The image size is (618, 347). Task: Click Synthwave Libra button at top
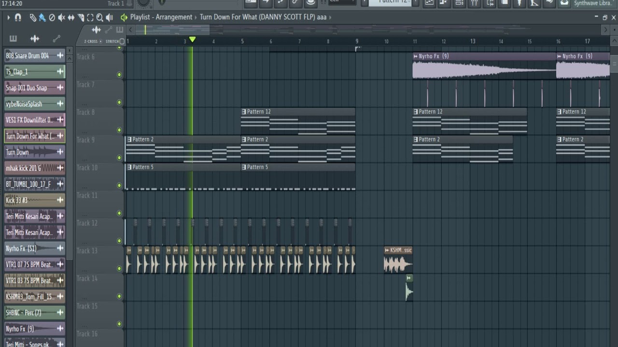pos(592,3)
